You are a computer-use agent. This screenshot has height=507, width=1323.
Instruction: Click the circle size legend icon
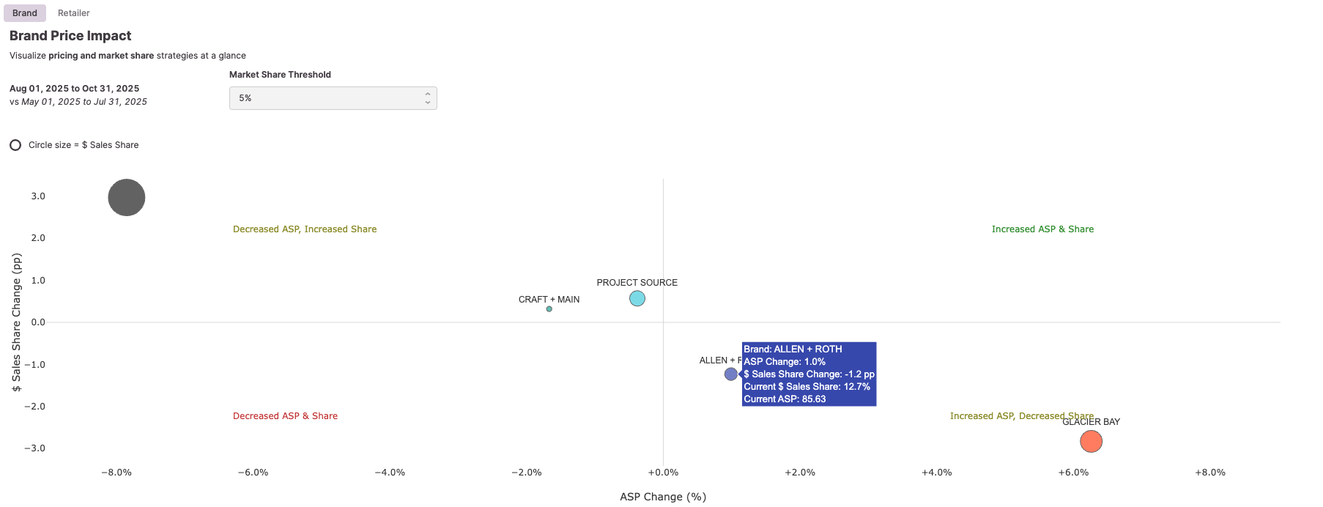pyautogui.click(x=15, y=145)
